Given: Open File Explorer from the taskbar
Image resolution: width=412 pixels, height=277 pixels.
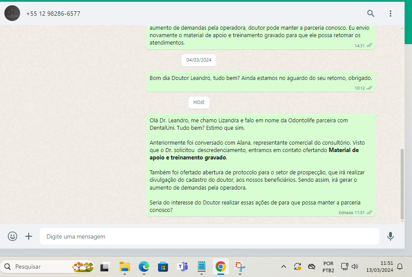Looking at the screenshot, I should 124,267.
